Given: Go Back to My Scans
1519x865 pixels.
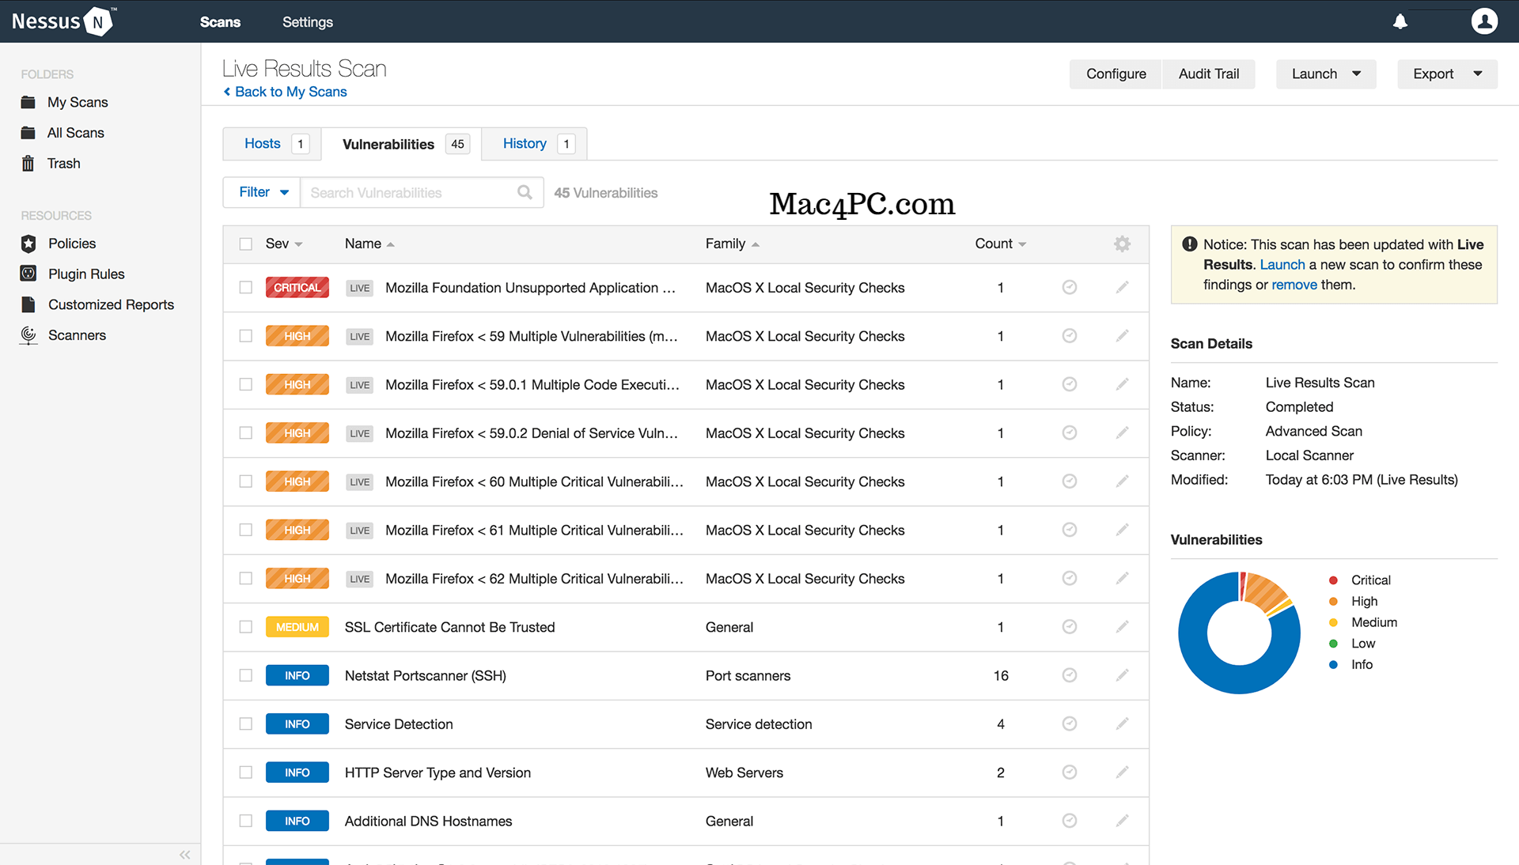Looking at the screenshot, I should click(x=286, y=92).
